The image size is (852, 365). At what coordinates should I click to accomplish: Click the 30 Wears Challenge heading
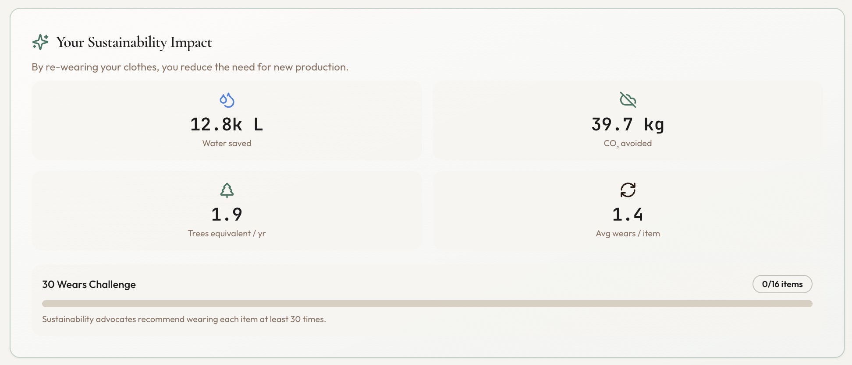pyautogui.click(x=89, y=284)
